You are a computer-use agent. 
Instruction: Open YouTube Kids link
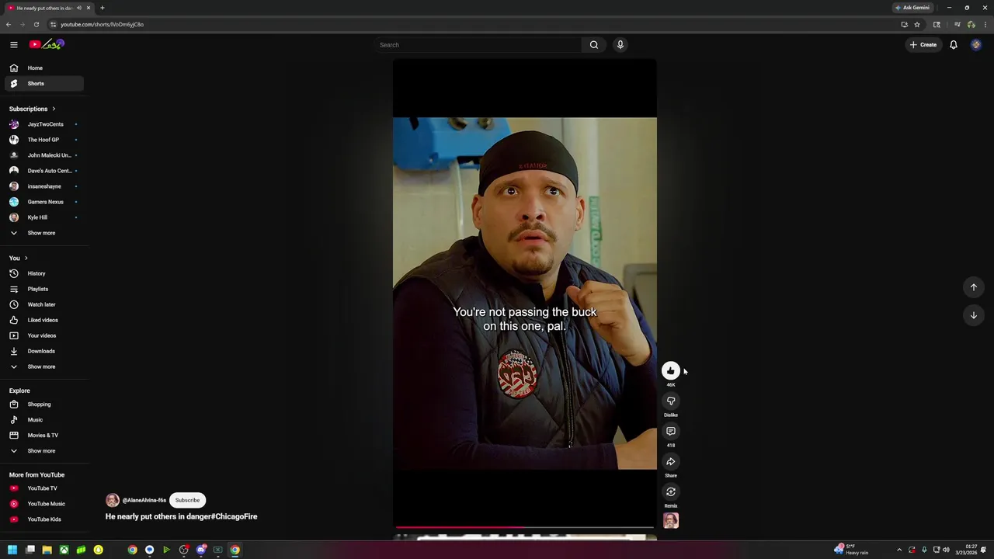point(43,519)
